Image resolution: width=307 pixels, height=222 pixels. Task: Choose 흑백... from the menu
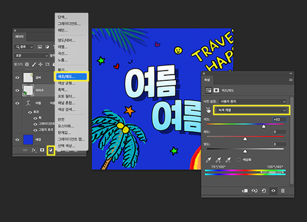(63, 90)
